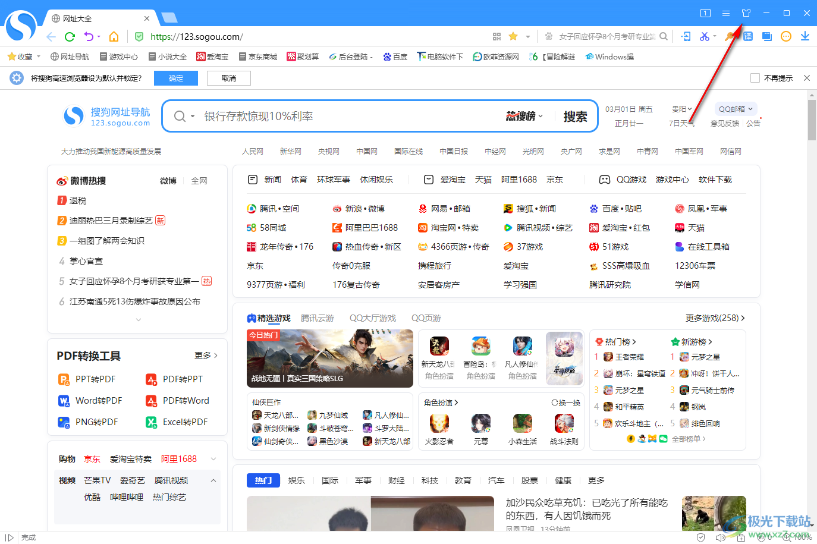Open the 后台登陆 bookmark folder dropdown
This screenshot has width=817, height=544.
(371, 57)
